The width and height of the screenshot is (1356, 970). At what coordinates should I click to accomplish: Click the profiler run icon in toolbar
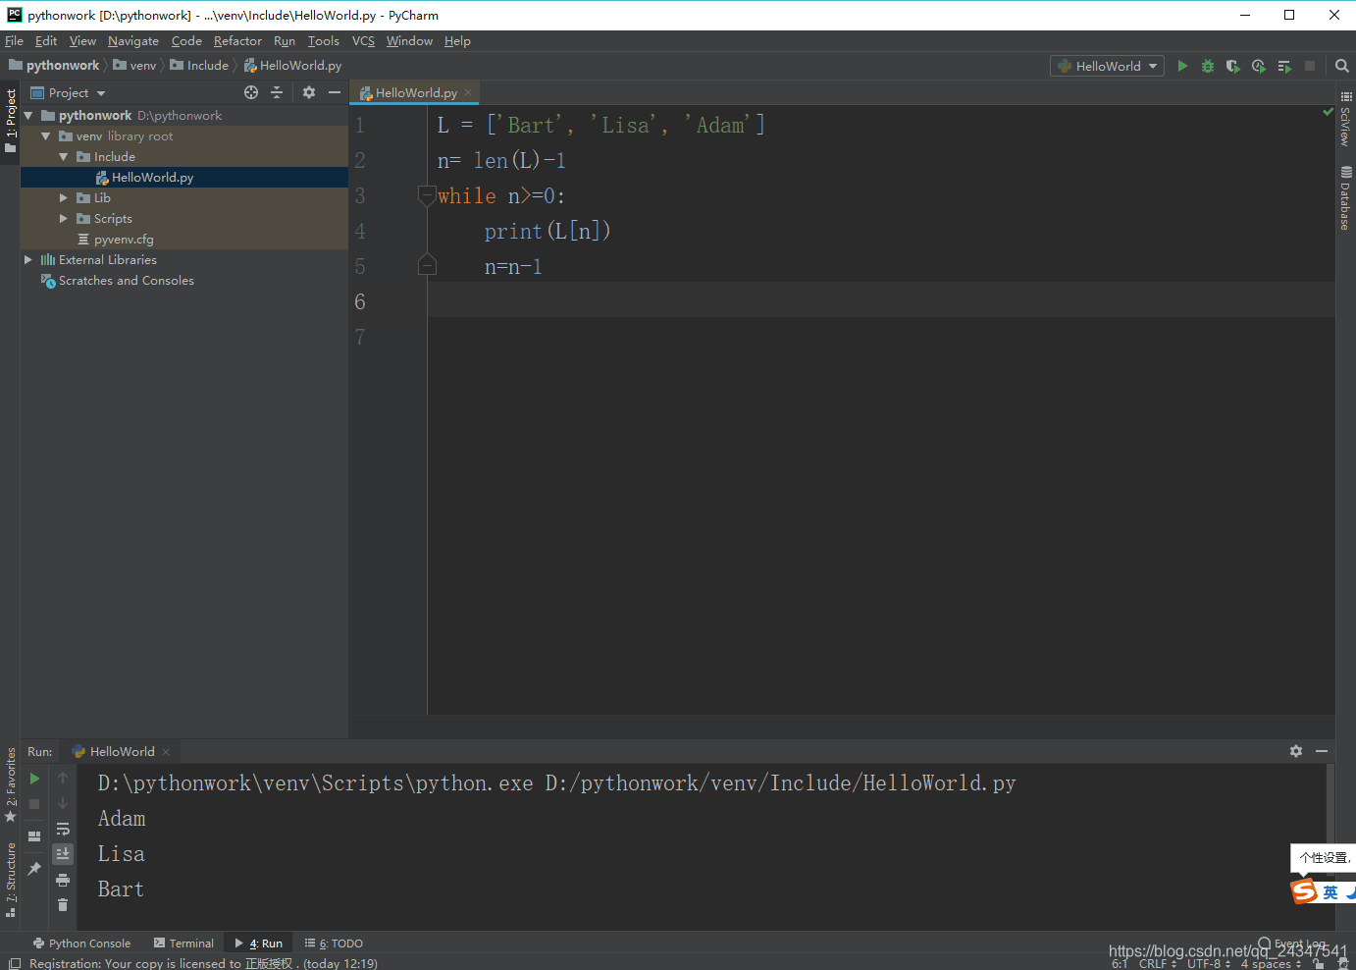1259,66
